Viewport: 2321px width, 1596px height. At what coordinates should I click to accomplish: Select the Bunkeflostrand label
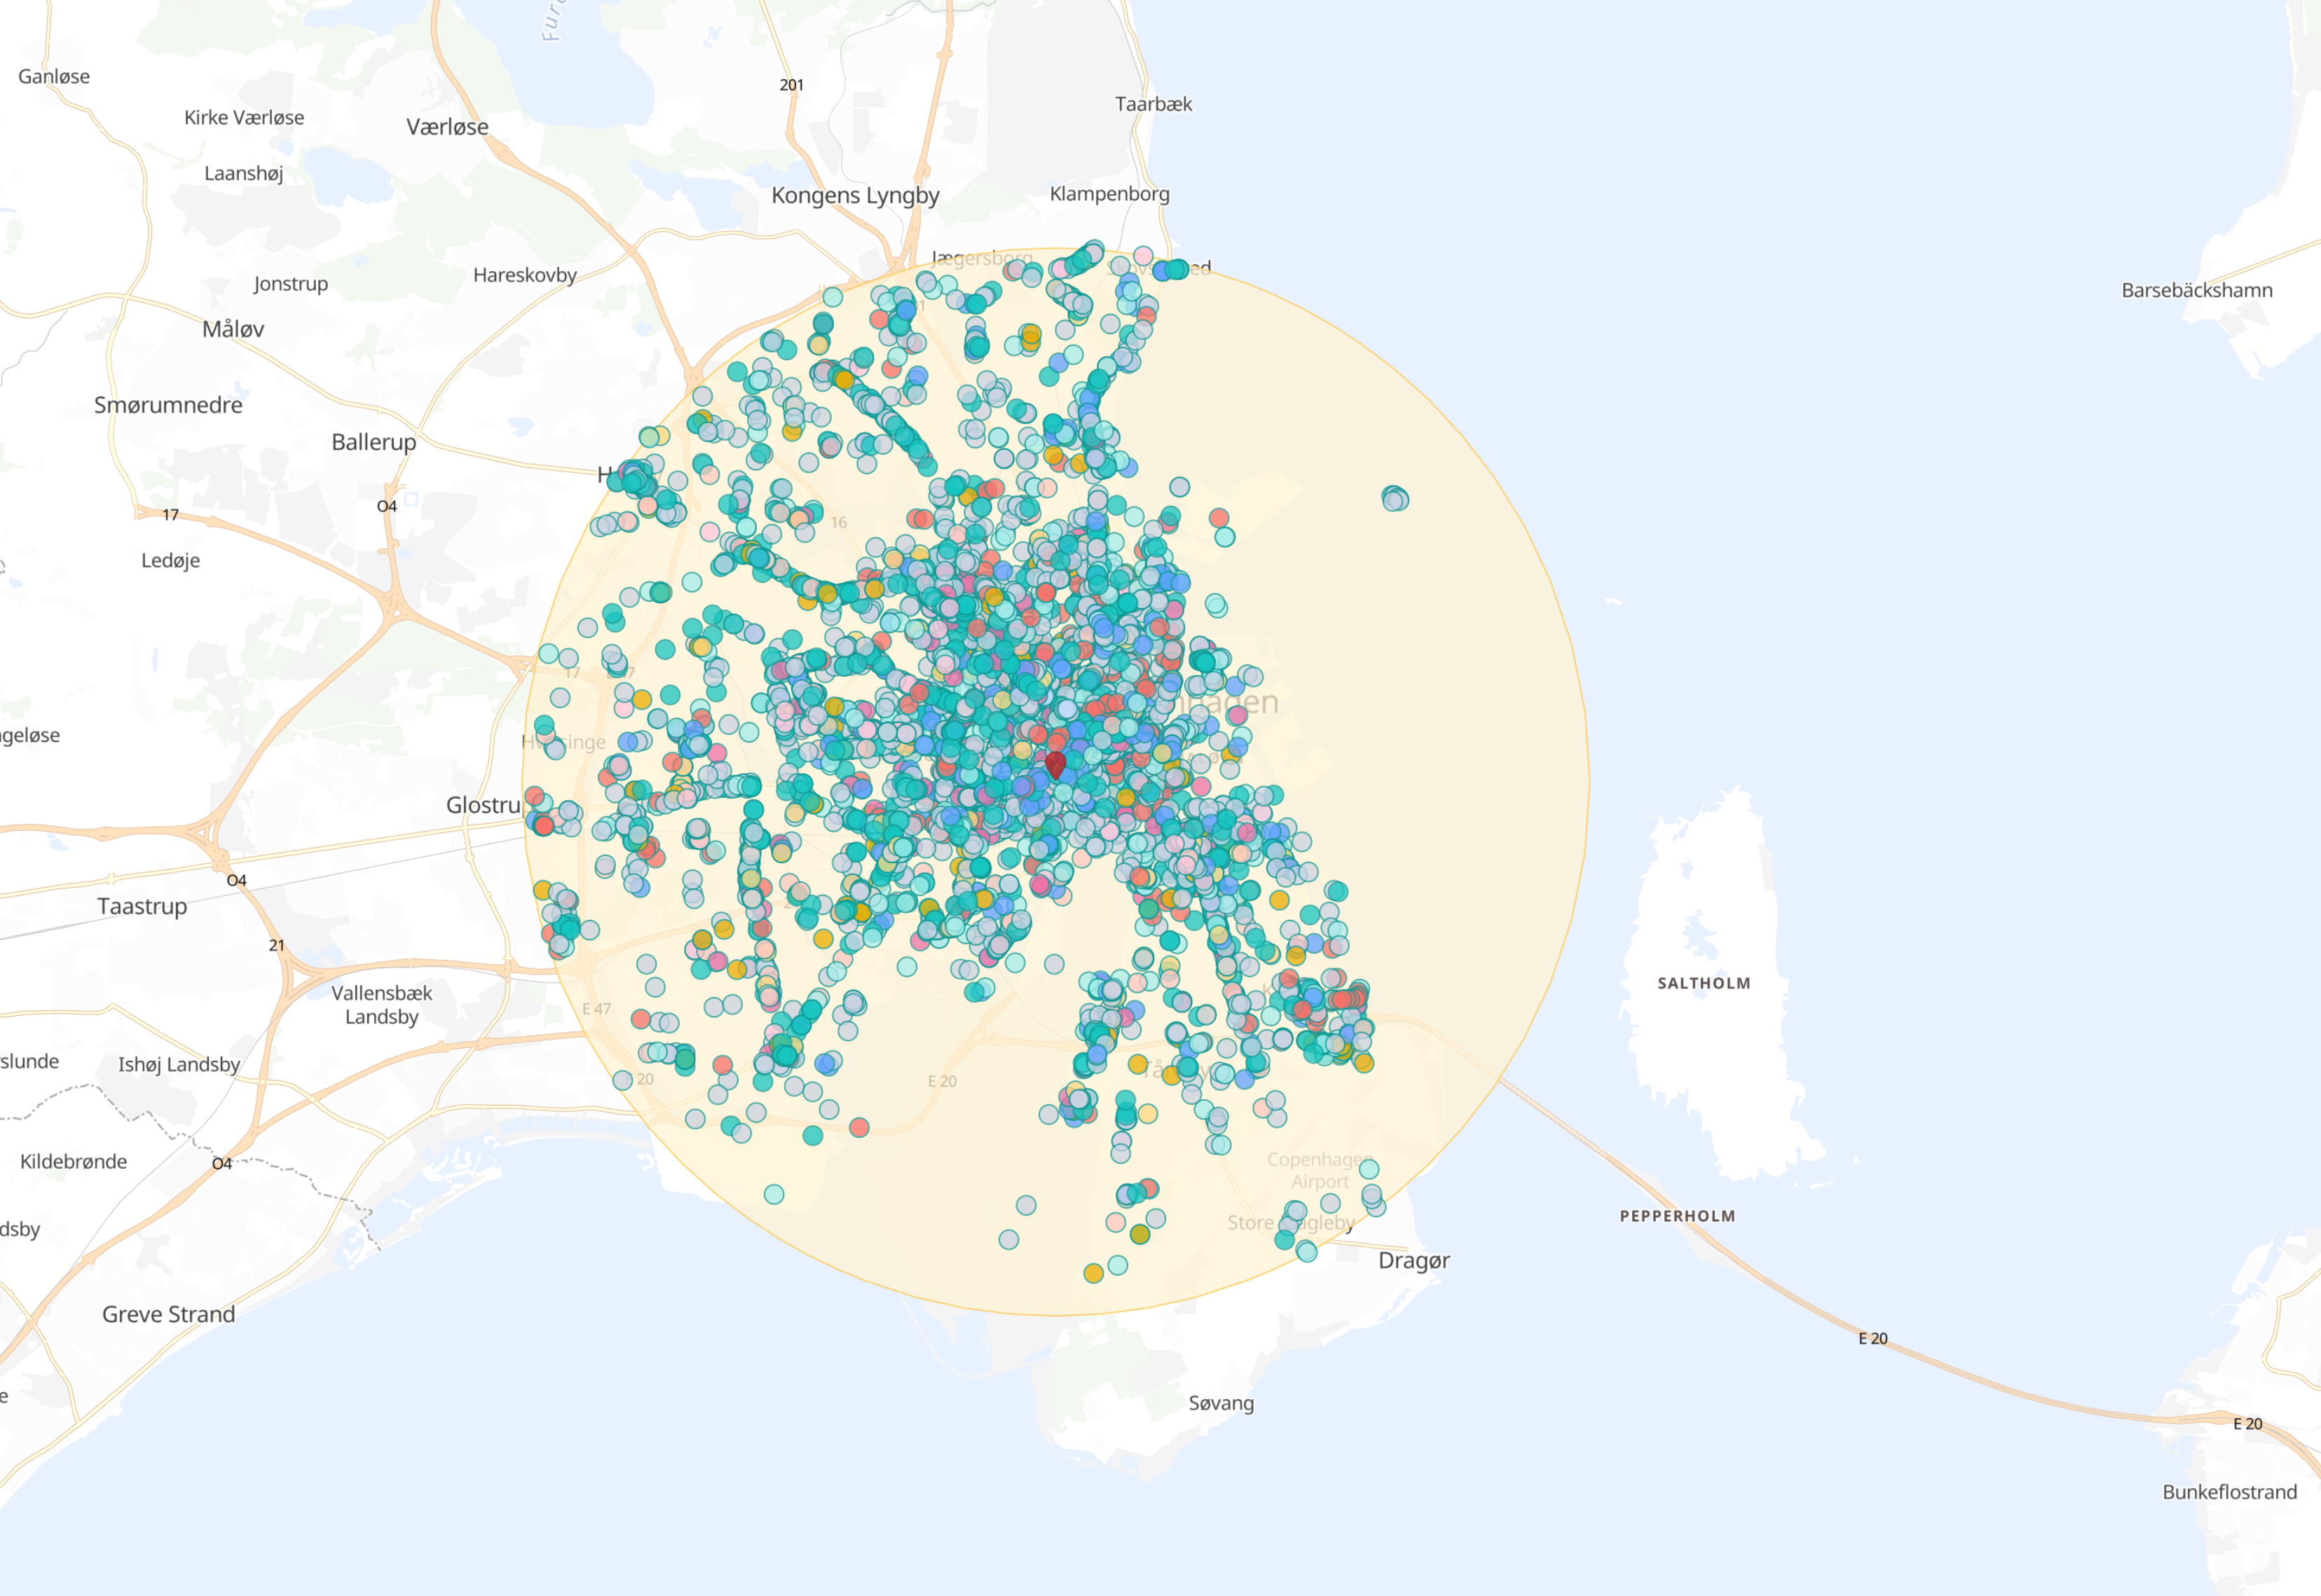coord(2229,1491)
